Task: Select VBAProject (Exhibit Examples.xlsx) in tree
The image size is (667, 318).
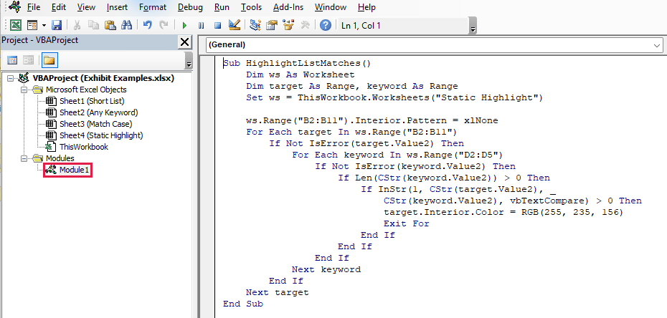Action: 103,78
